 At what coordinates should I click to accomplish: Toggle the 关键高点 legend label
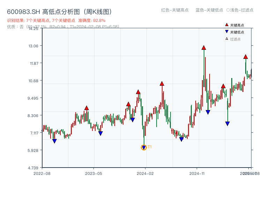pos(237,25)
